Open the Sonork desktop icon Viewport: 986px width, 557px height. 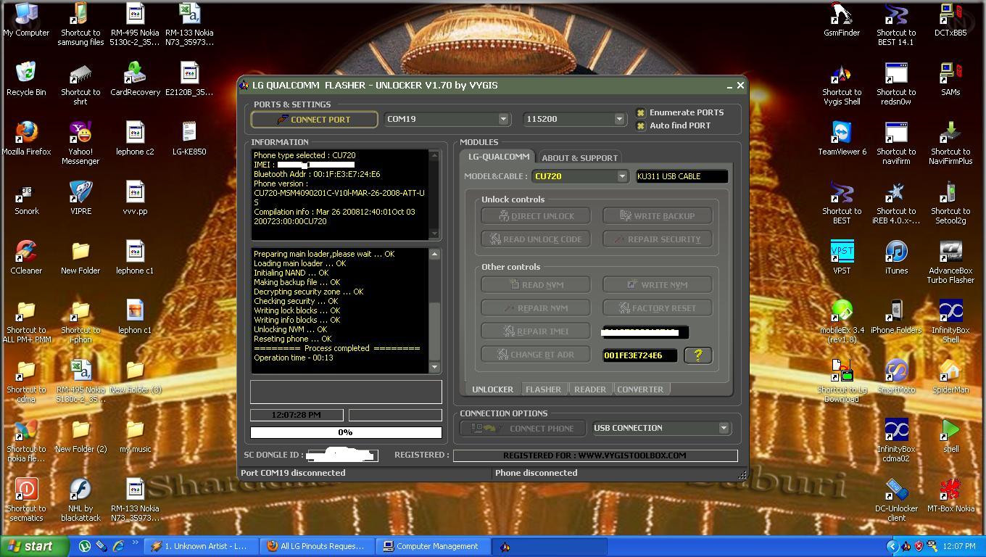coord(26,198)
